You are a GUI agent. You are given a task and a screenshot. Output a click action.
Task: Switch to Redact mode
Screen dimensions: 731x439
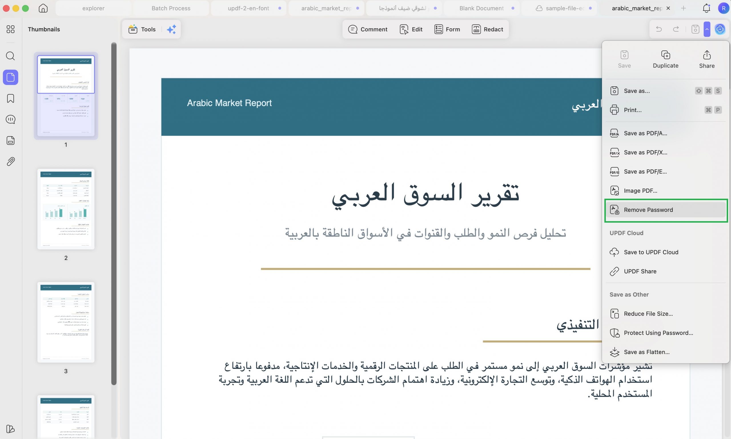487,29
